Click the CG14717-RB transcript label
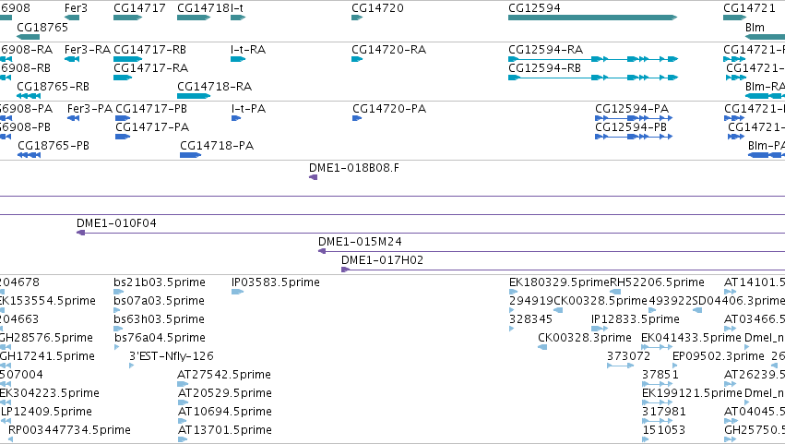The width and height of the screenshot is (785, 444). pos(149,50)
